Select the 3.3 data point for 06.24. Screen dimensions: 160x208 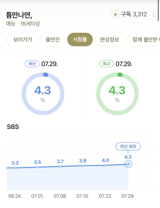pyautogui.click(x=15, y=168)
